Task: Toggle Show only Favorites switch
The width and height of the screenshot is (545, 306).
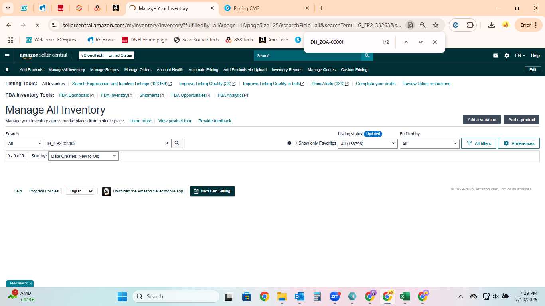Action: click(292, 143)
